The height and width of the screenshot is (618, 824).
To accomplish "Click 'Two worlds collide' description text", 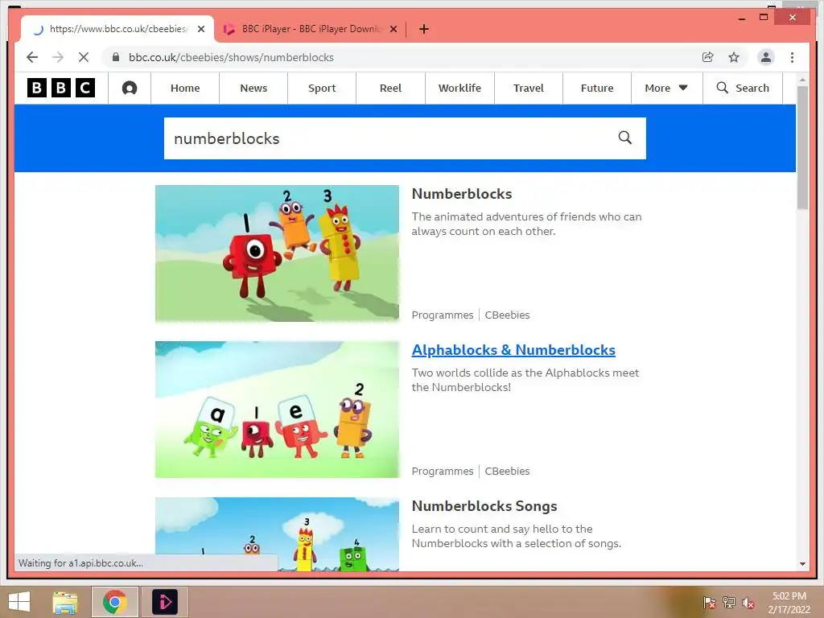I will tap(525, 380).
